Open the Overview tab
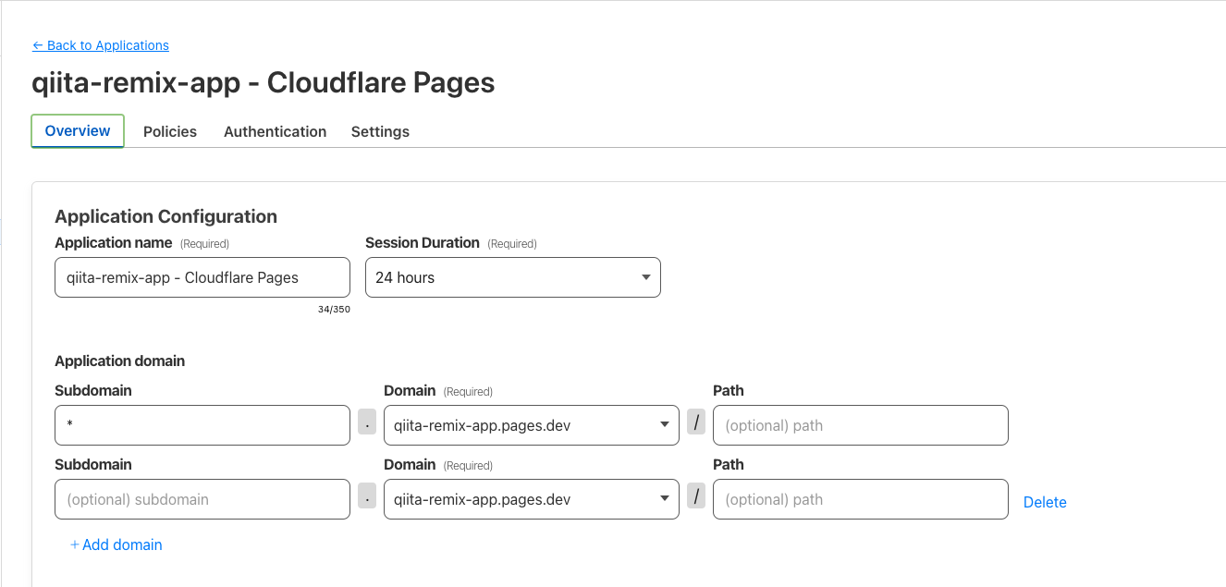Screen dimensions: 1226x587 [x=78, y=131]
